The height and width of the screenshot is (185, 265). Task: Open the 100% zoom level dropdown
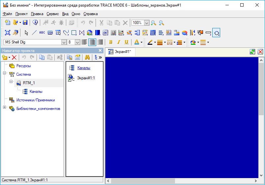(147, 23)
